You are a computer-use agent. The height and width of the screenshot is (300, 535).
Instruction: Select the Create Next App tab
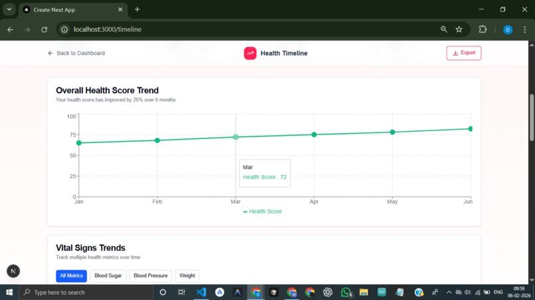(73, 10)
